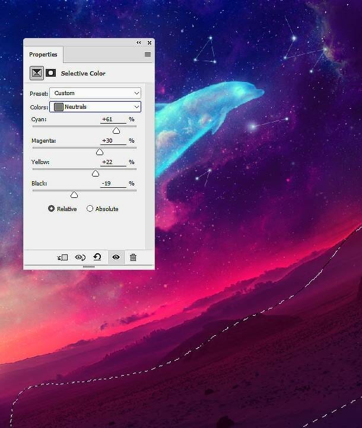
Task: Toggle adjustment layer visibility eye
Action: pos(116,257)
